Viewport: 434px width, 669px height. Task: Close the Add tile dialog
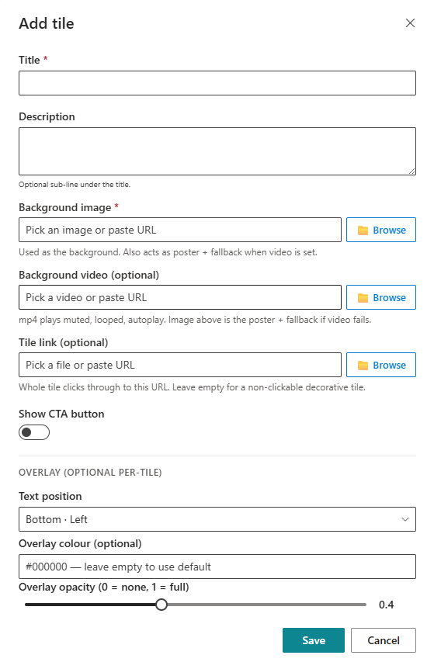tap(410, 23)
